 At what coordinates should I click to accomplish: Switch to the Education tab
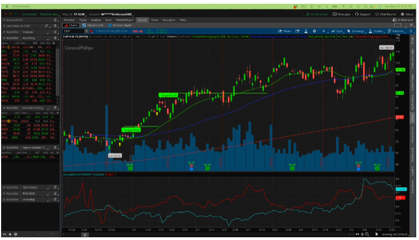[169, 20]
